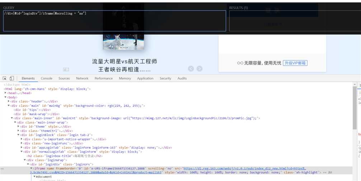Expand the appLoginTab div node
This screenshot has width=361, height=181.
point(22,147)
